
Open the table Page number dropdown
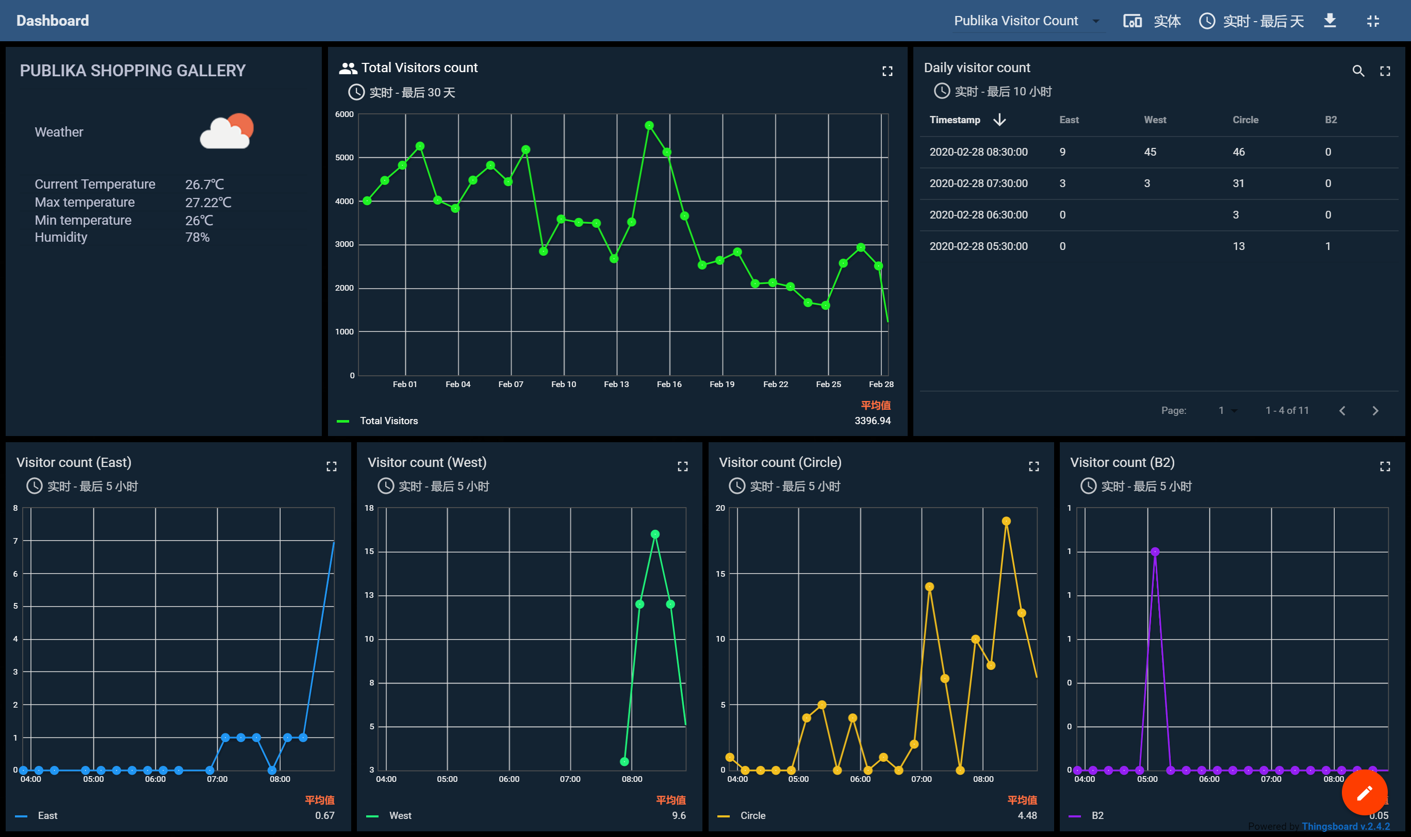pos(1227,411)
